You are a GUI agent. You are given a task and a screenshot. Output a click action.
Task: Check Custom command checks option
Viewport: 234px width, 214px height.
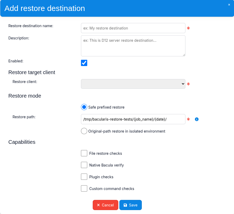pyautogui.click(x=84, y=188)
